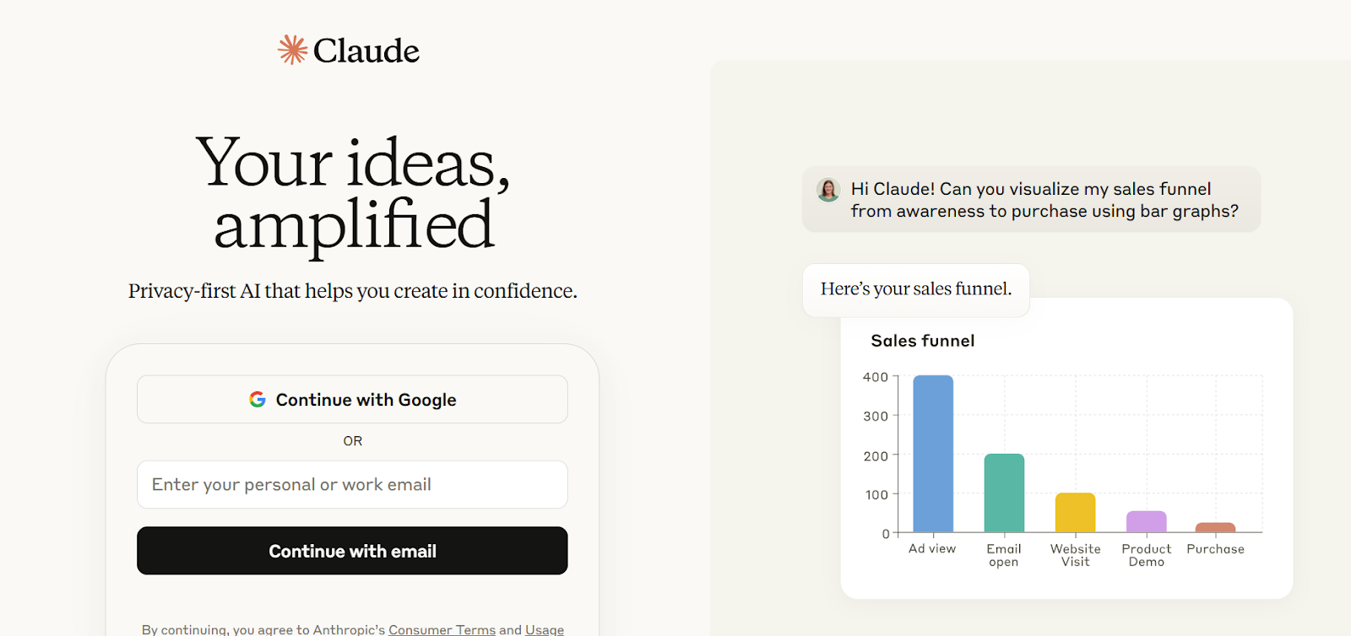Click the 400 y-axis value
Screen dimensions: 1351x636
click(x=876, y=377)
